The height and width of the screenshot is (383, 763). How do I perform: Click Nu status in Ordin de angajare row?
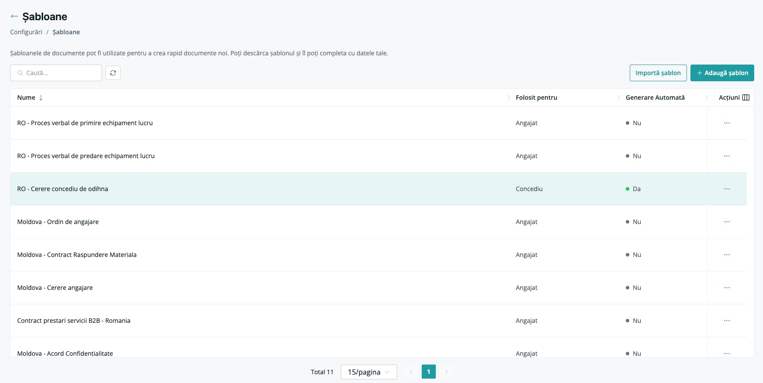pyautogui.click(x=634, y=222)
